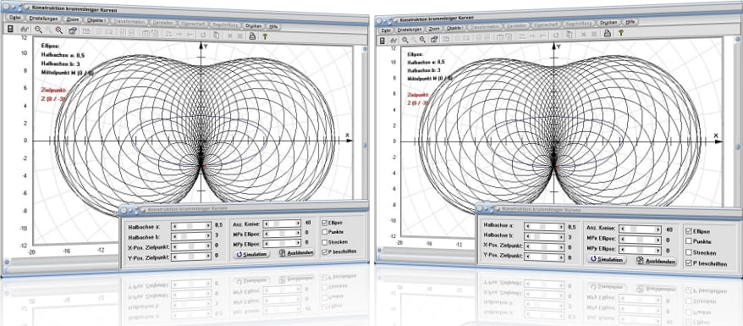Uncheck Ellipse checkbox in left control panel
Screen dimensions: 743x326
pos(324,223)
